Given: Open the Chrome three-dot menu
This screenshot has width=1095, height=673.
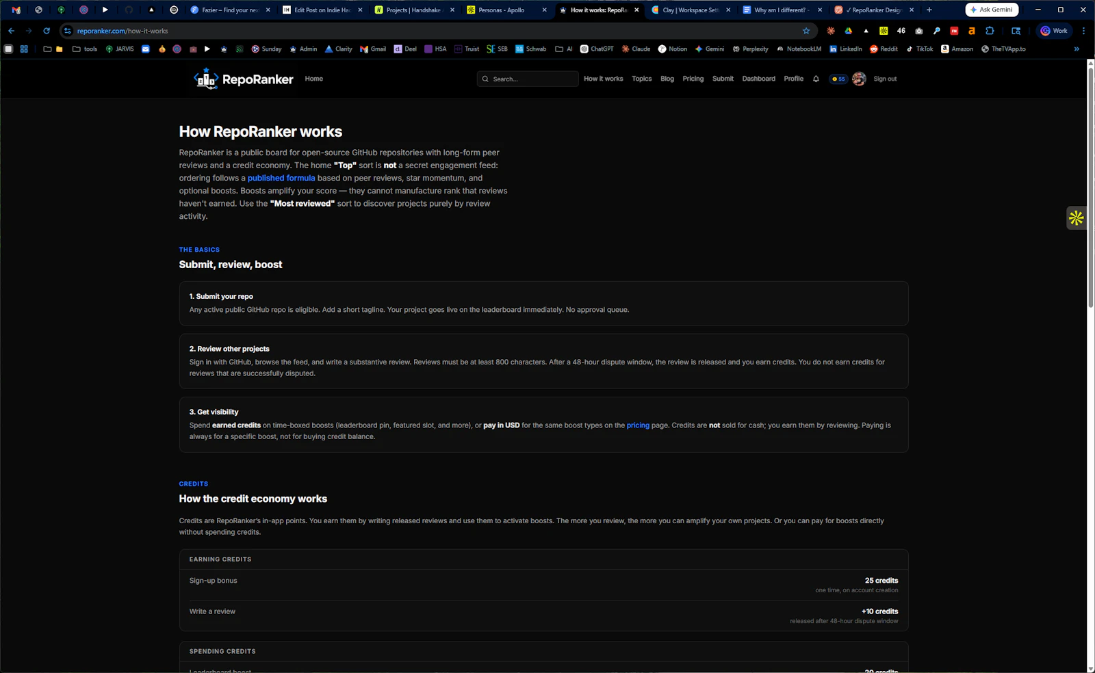Looking at the screenshot, I should tap(1083, 31).
